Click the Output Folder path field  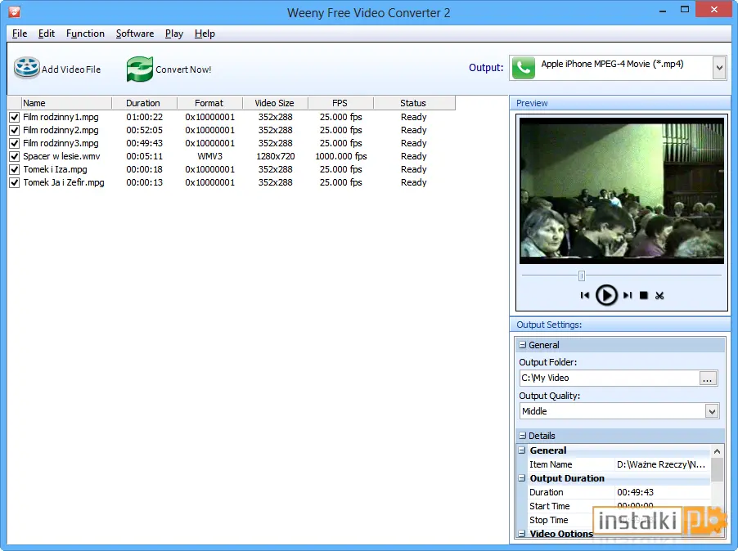tap(610, 378)
